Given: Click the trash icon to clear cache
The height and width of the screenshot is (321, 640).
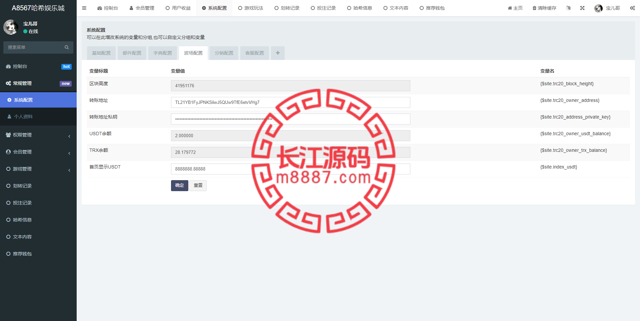Looking at the screenshot, I should (534, 8).
